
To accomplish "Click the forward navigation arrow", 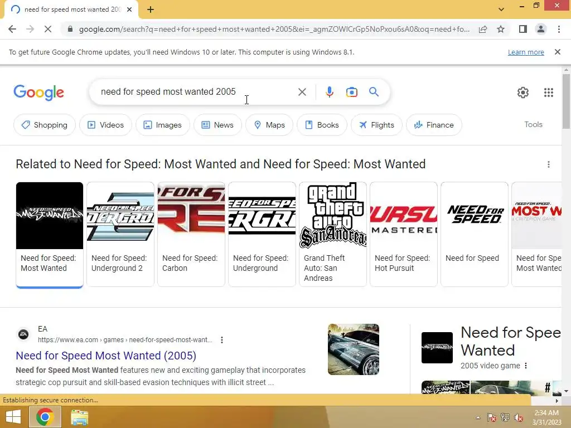I will coord(30,29).
